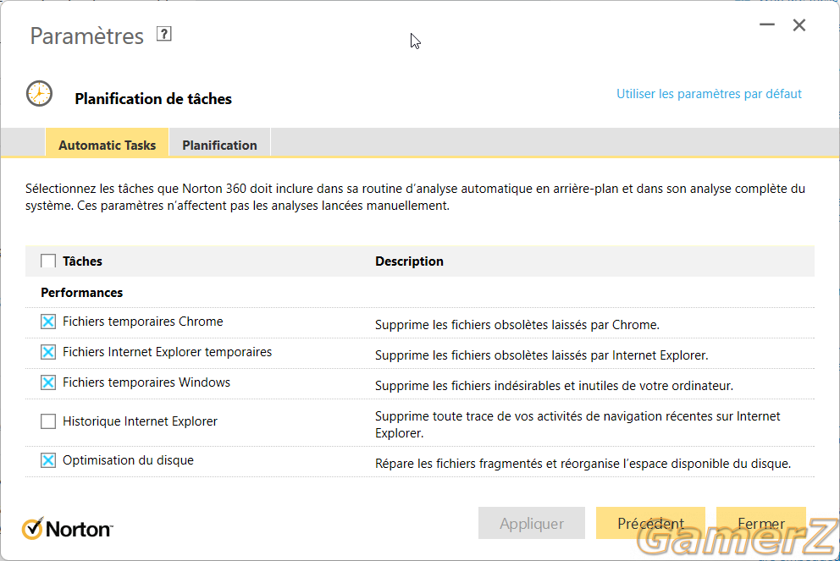The image size is (840, 561).
Task: Select the Fichiers temporaires Windows label
Action: coord(146,382)
